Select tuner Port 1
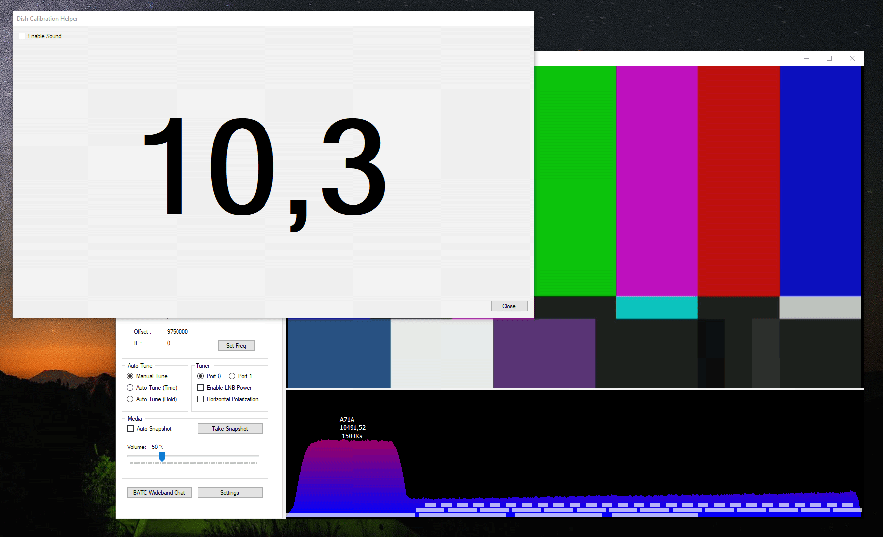The height and width of the screenshot is (537, 883). 232,376
